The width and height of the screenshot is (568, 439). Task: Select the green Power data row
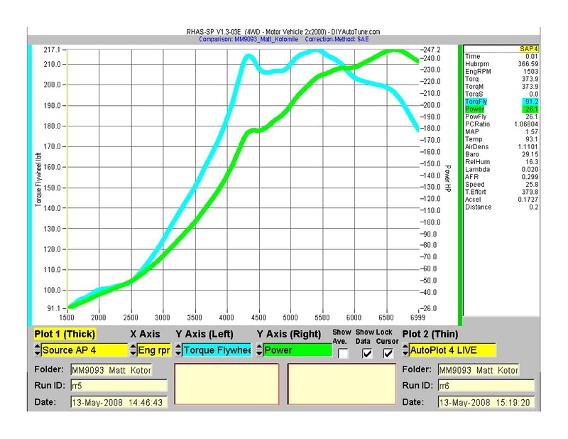click(x=502, y=109)
